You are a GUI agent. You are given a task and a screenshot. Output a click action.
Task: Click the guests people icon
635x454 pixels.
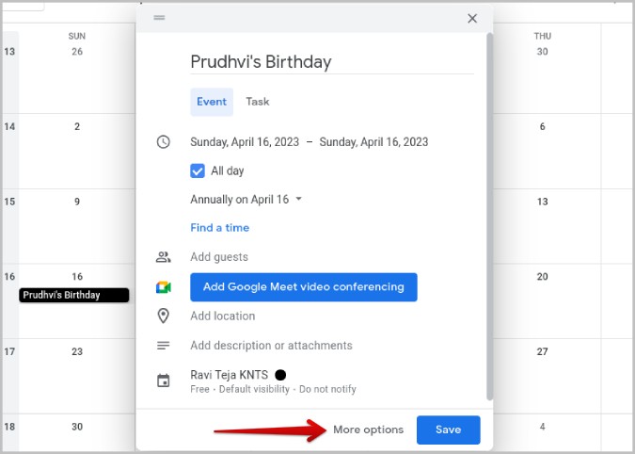point(163,257)
